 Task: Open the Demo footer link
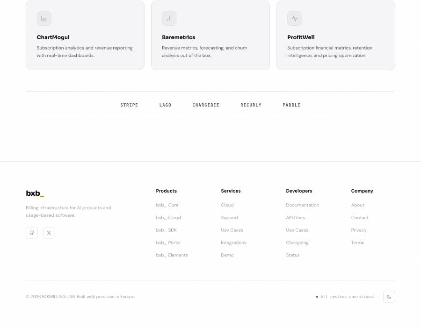click(x=227, y=255)
